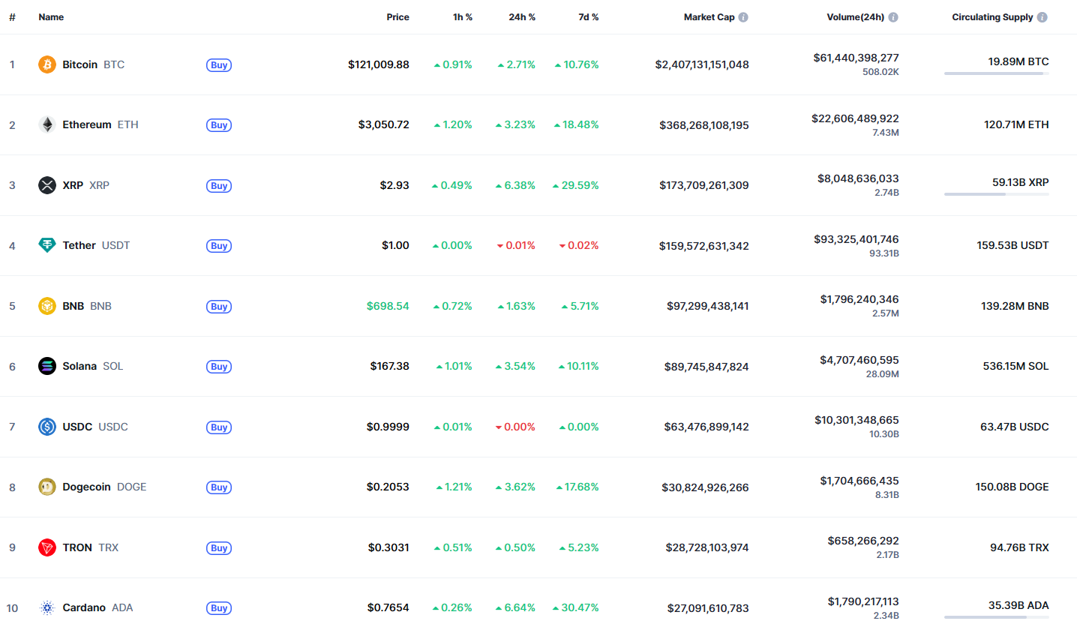Click Cardano's circulating supply progress bar
Viewport: 1077px width, 633px height.
click(997, 617)
